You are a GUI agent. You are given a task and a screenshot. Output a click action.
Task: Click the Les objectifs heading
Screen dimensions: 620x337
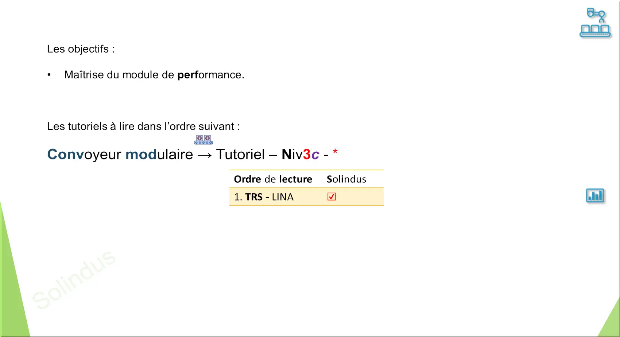(81, 49)
